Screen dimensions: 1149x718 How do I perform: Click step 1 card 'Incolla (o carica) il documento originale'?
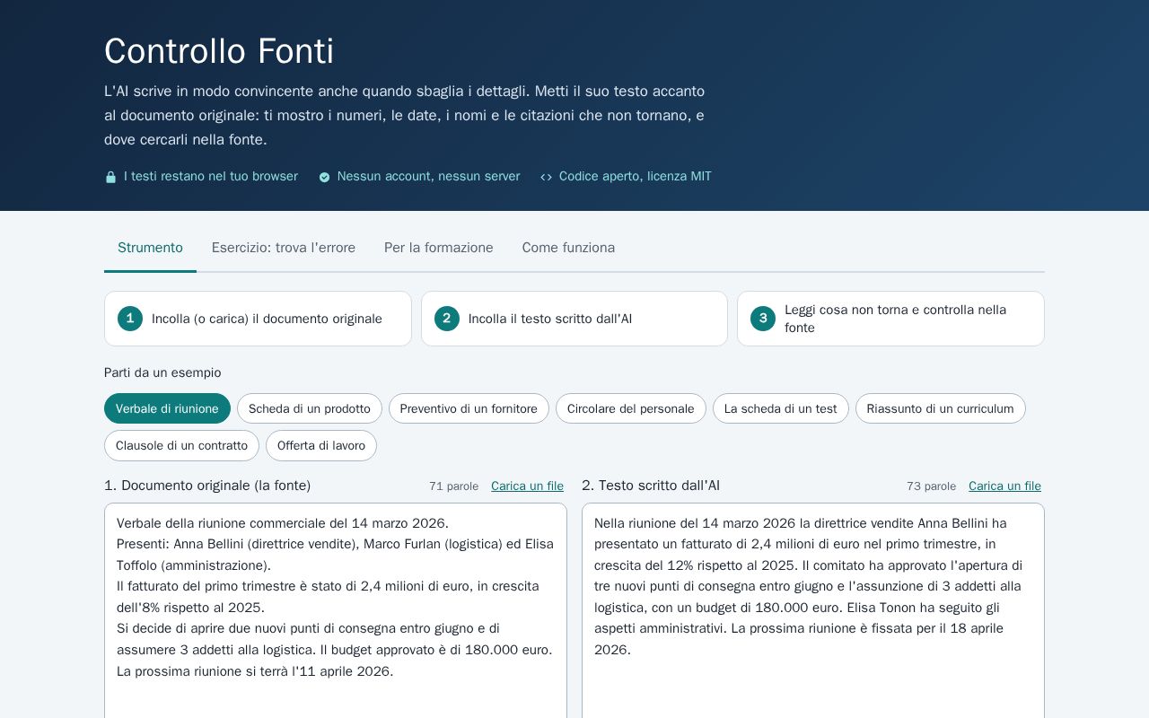pyautogui.click(x=258, y=319)
